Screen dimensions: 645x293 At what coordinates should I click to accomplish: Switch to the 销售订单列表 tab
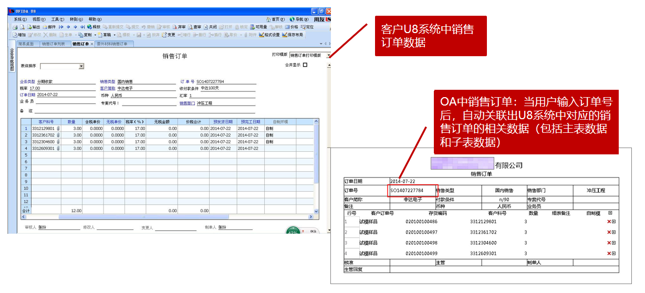click(53, 44)
